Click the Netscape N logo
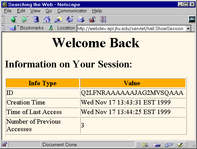Screen dimensions: 197x149 [x=192, y=19]
